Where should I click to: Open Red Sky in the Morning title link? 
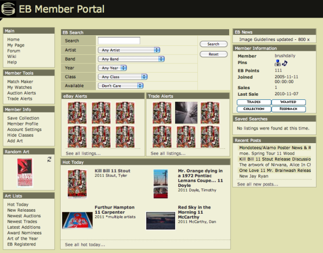point(194,212)
